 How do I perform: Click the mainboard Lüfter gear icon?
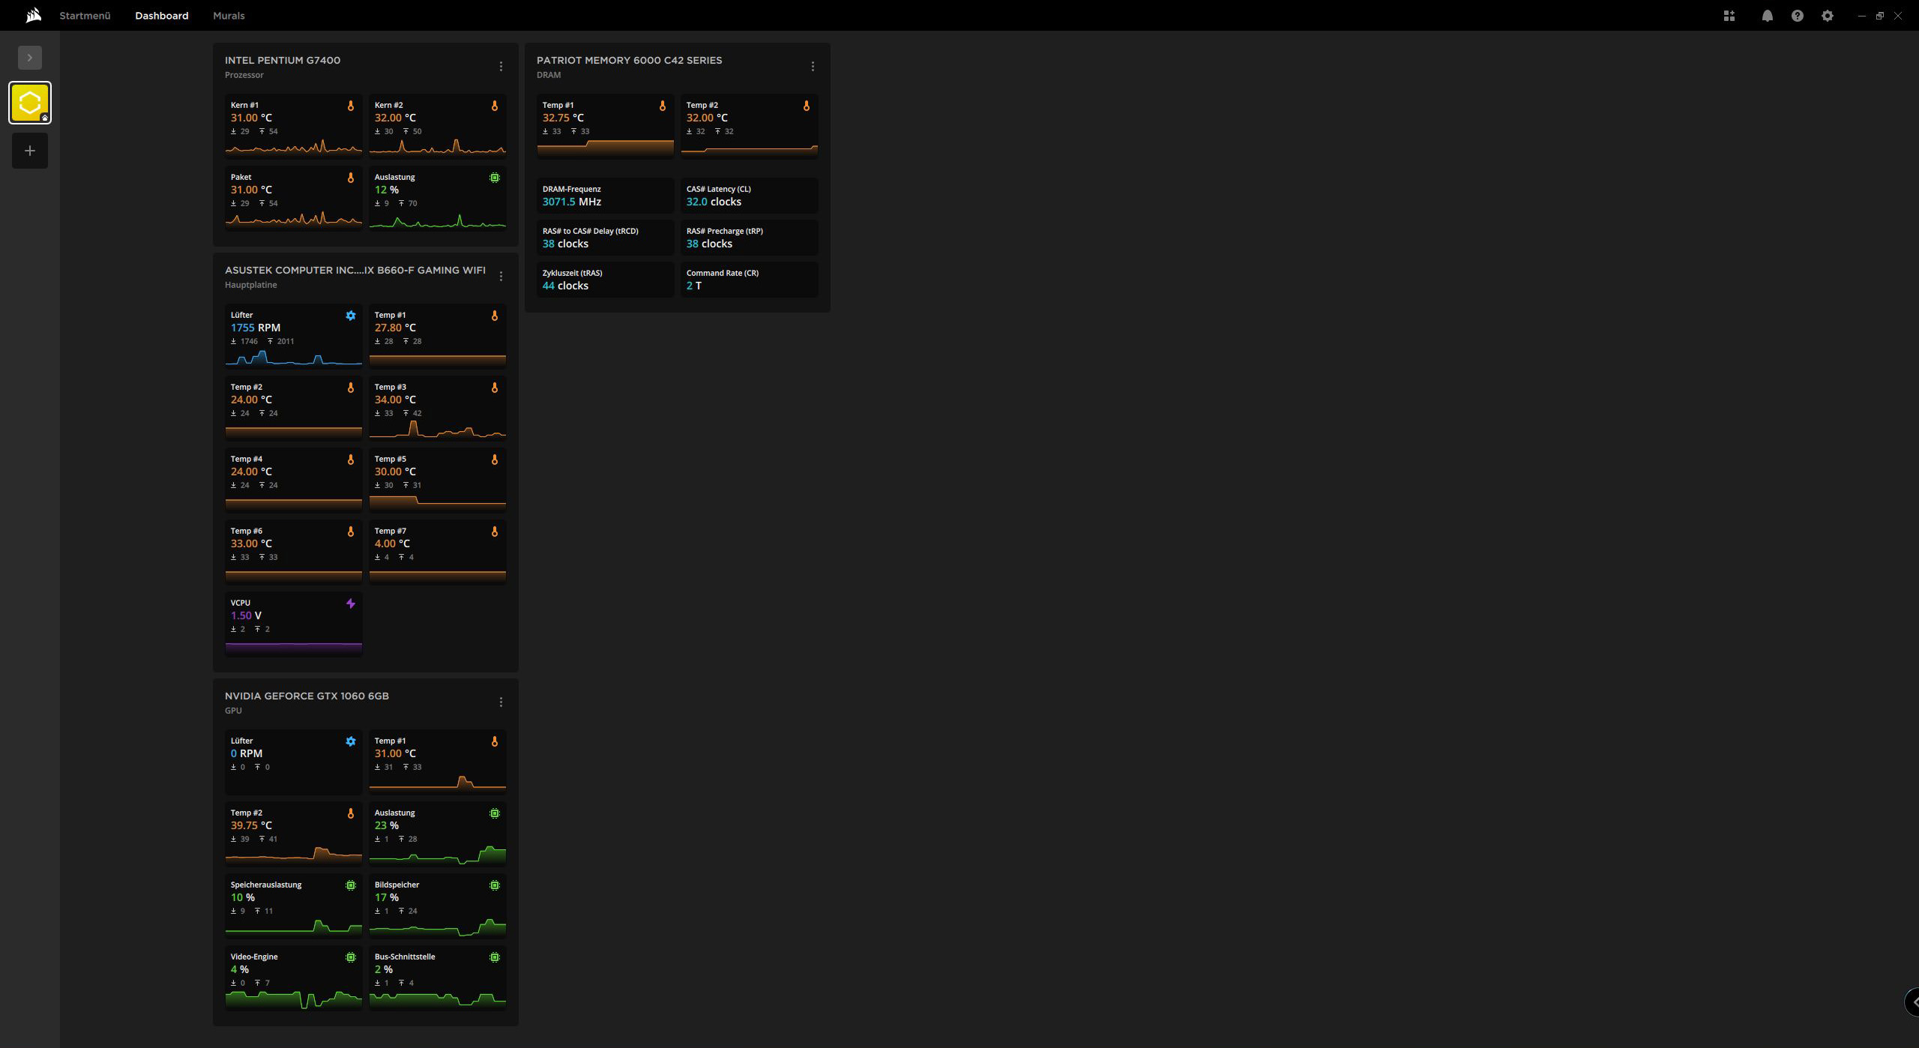(x=350, y=316)
